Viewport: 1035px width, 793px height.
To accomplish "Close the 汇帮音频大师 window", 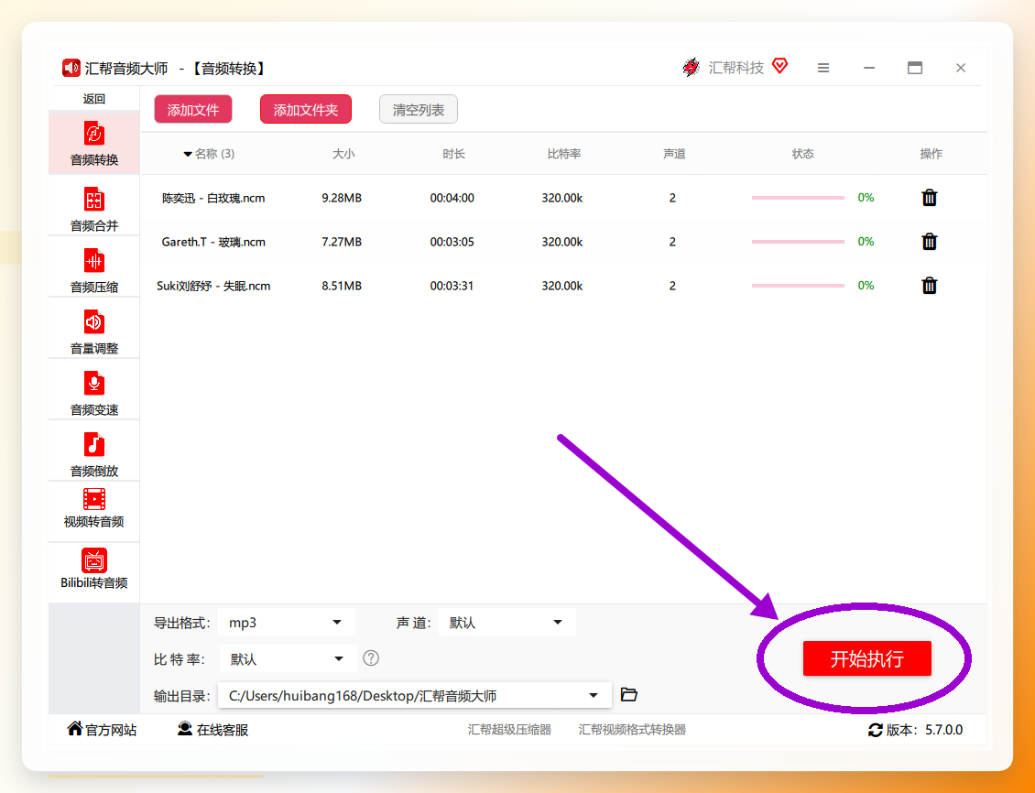I will click(x=961, y=67).
